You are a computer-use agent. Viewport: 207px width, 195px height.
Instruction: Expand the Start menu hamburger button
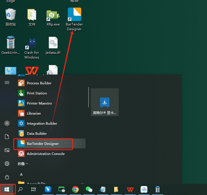coord(7,83)
